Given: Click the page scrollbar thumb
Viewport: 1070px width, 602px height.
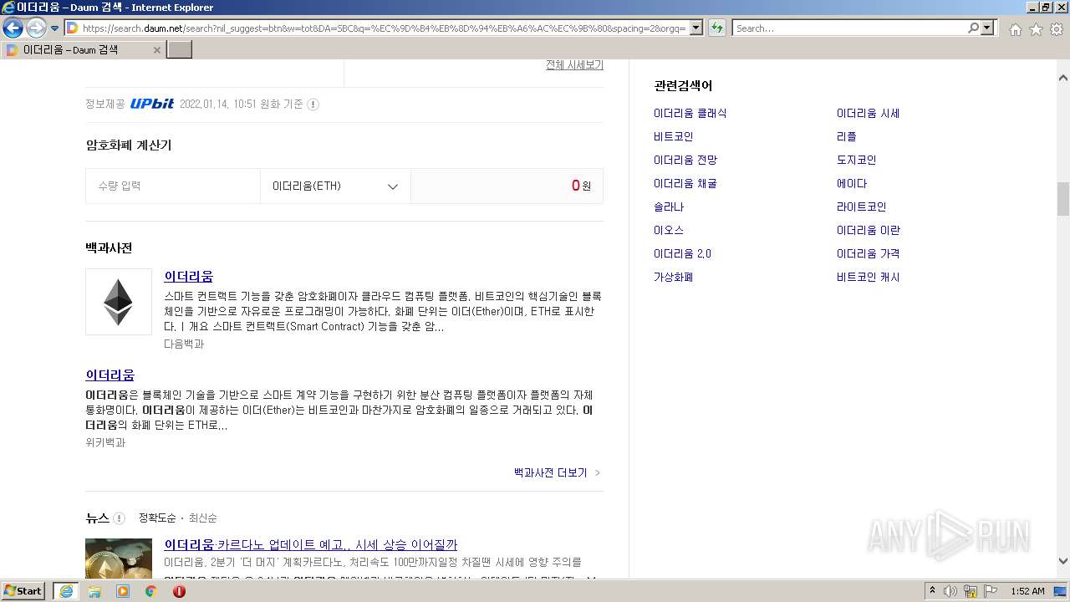Looking at the screenshot, I should coord(1063,199).
